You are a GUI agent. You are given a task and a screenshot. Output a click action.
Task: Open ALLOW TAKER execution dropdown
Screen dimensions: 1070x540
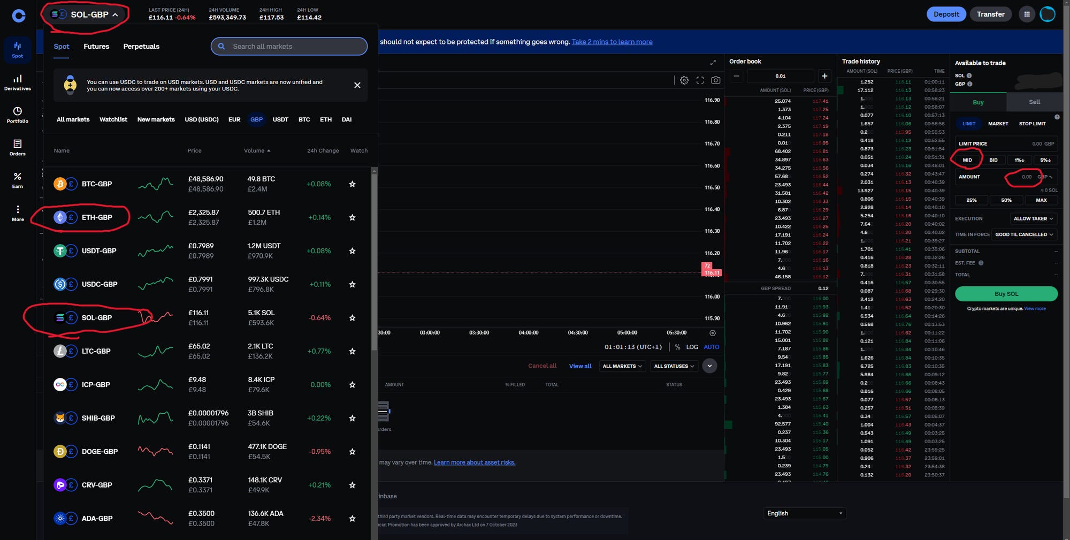coord(1033,218)
